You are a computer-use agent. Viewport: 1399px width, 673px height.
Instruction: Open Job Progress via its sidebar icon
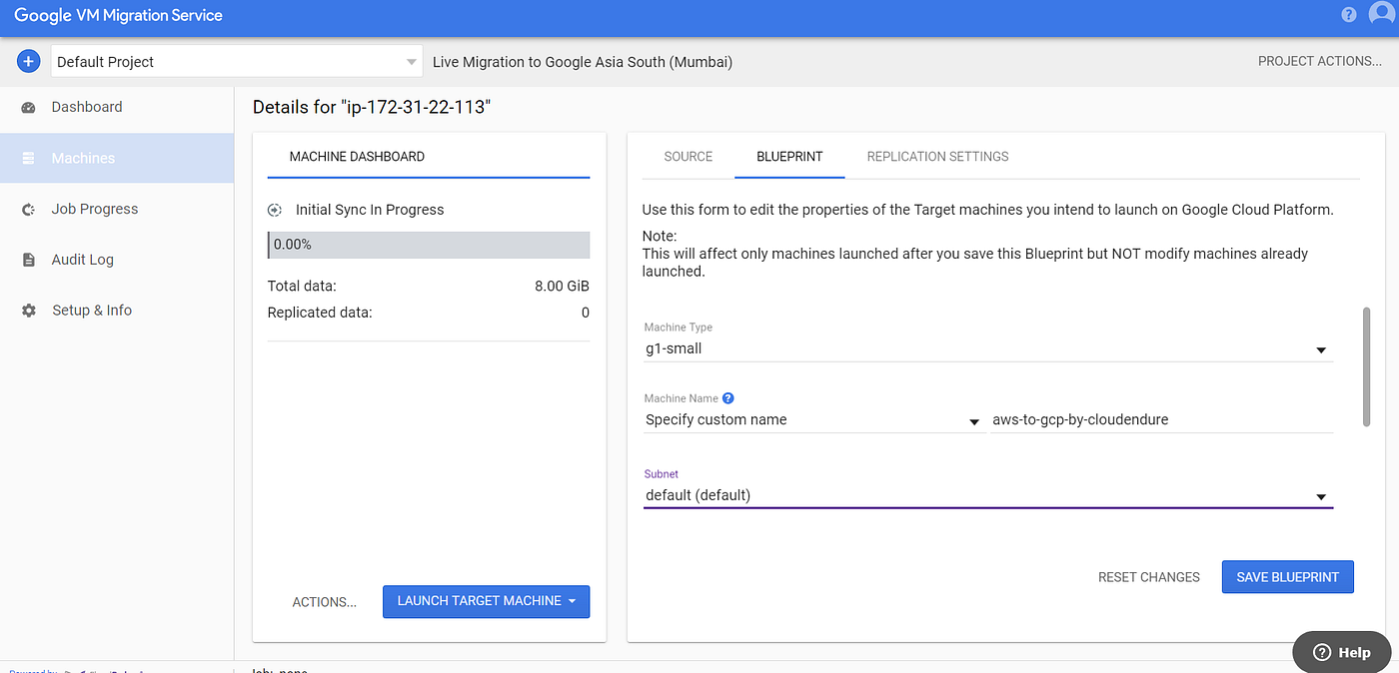click(29, 209)
